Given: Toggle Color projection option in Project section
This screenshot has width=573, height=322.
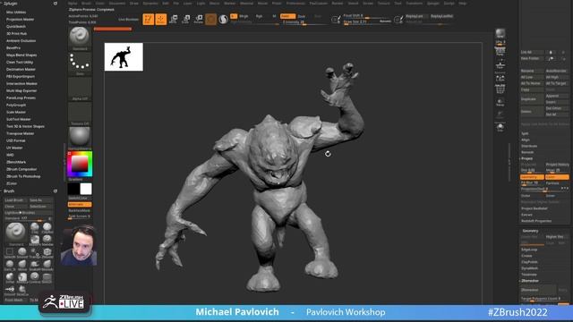Looking at the screenshot, I should tap(557, 177).
